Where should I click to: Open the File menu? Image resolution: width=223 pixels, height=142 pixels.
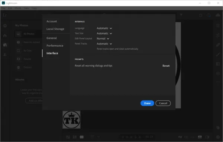tap(3, 8)
